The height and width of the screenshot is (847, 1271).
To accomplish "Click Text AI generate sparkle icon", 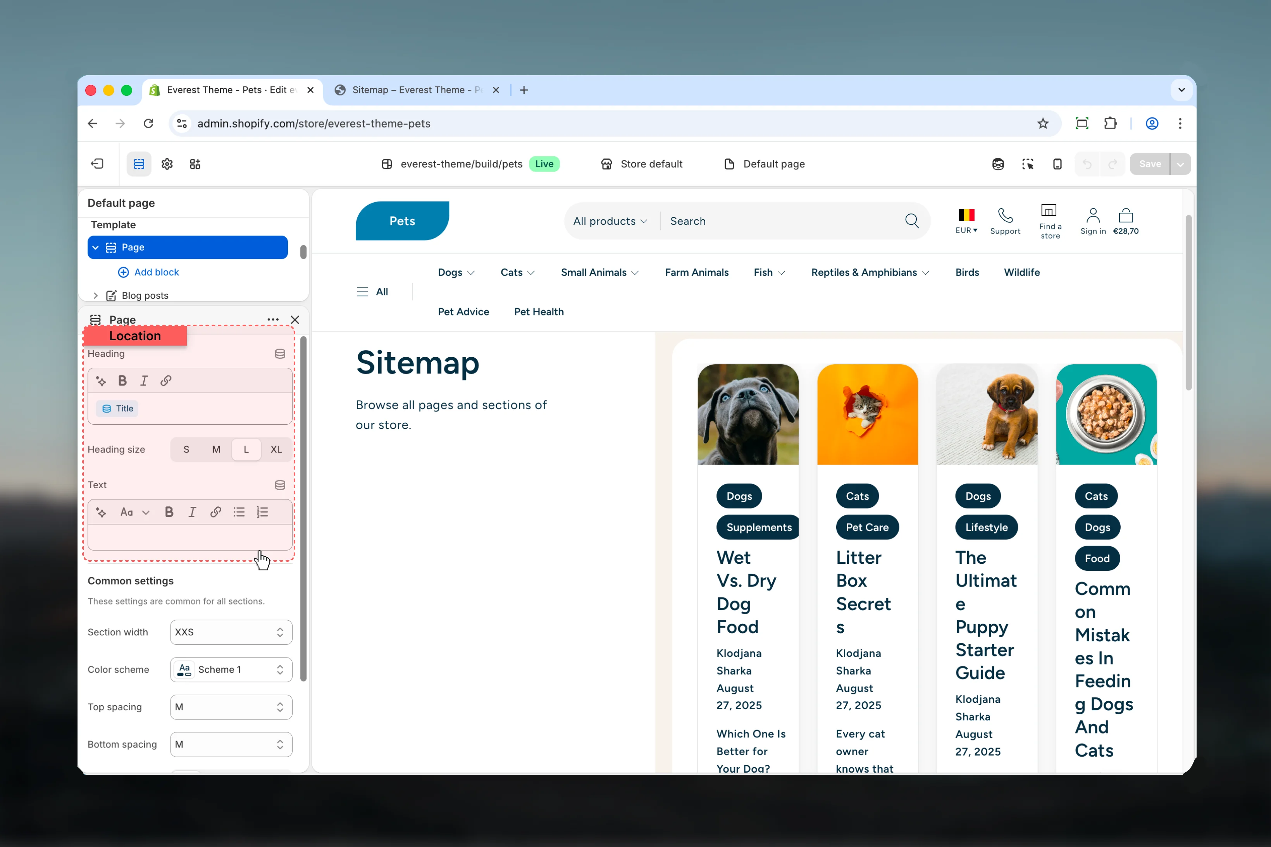I will coord(101,512).
